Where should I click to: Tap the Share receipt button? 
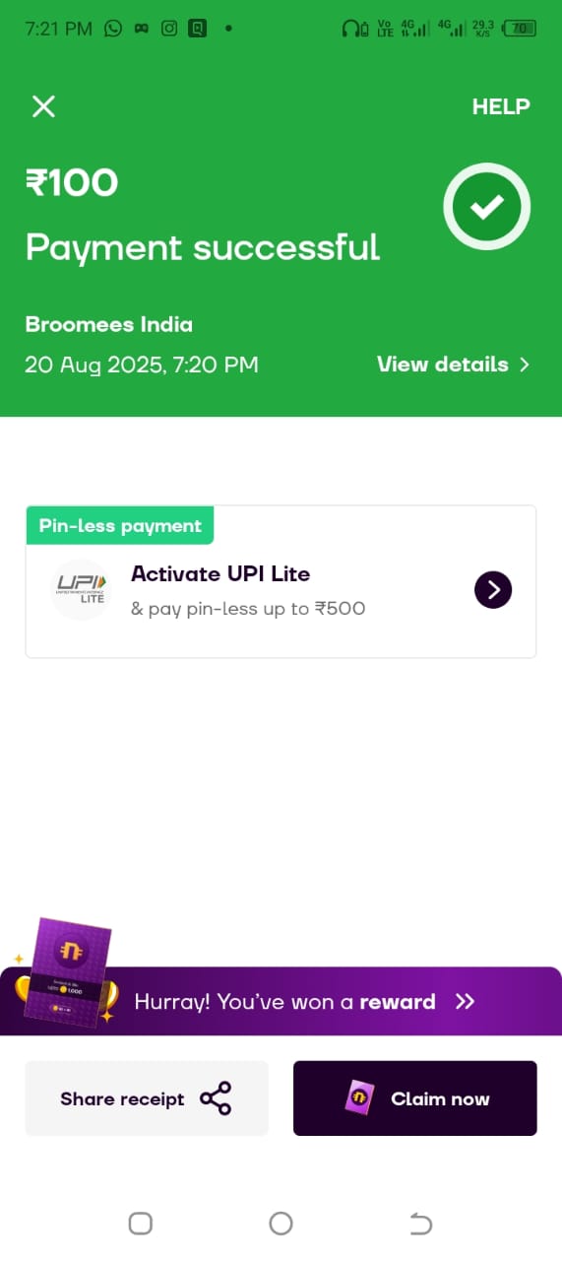[x=147, y=1098]
